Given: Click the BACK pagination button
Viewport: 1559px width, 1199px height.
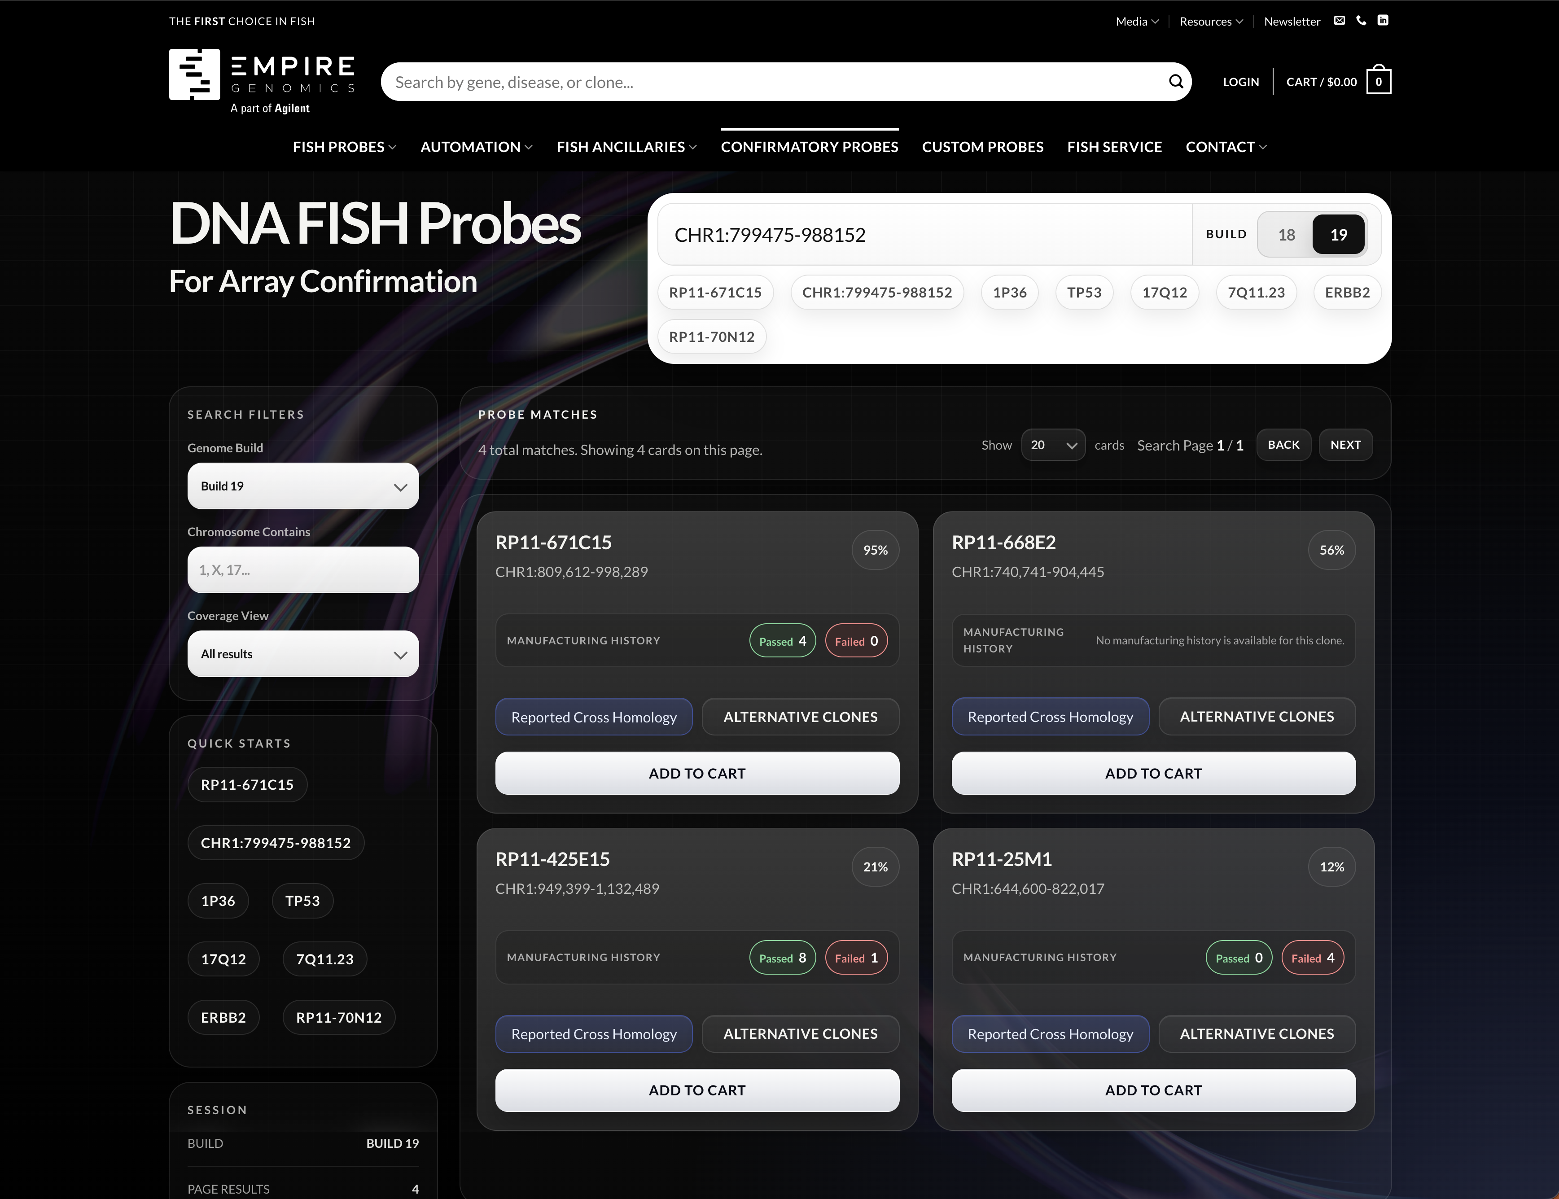Looking at the screenshot, I should pos(1283,445).
